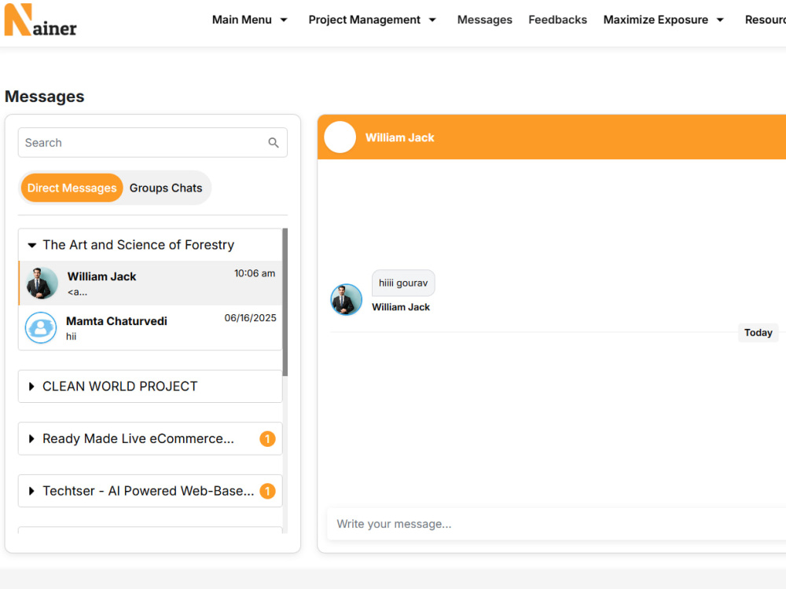Open William Jack conversation row
The height and width of the screenshot is (589, 786).
pyautogui.click(x=150, y=283)
